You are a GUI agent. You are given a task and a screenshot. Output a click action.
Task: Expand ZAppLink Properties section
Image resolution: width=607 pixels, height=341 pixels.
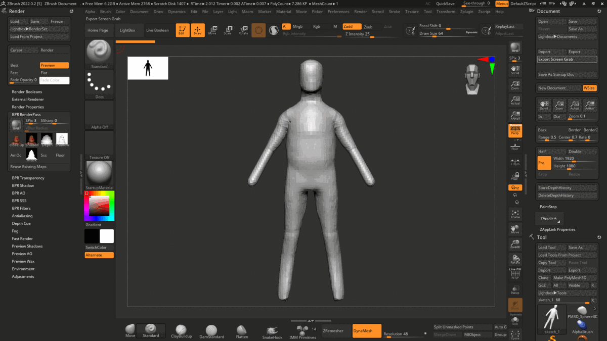[557, 229]
